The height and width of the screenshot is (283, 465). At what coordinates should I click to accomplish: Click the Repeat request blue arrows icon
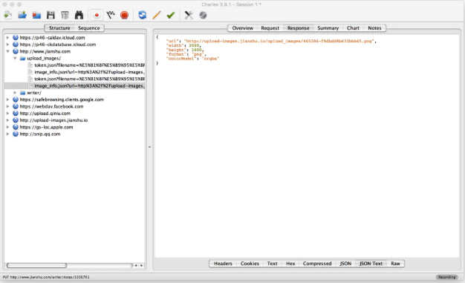tap(143, 15)
